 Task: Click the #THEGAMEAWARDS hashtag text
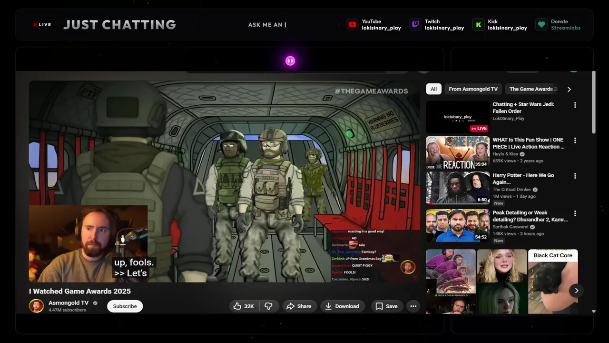tap(371, 91)
